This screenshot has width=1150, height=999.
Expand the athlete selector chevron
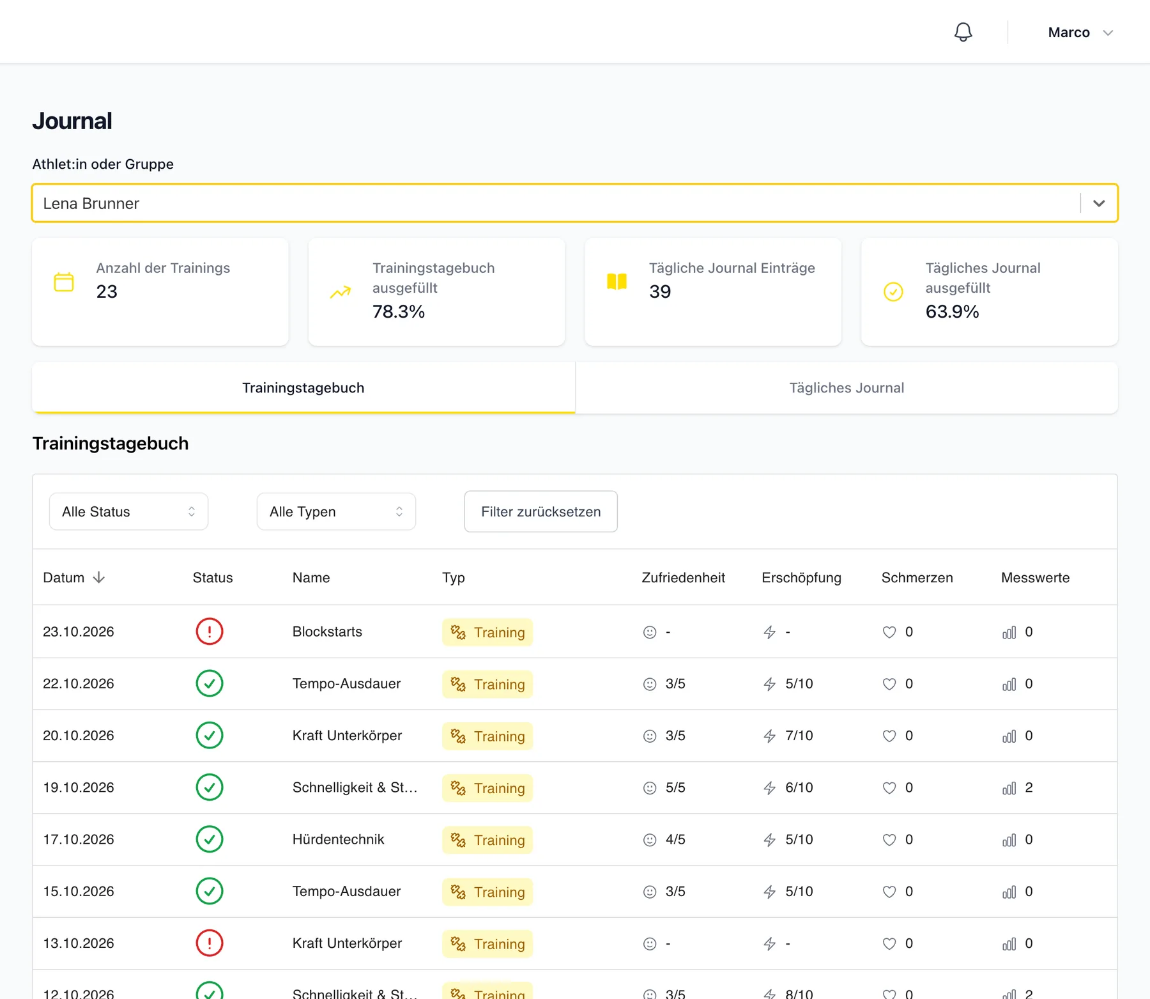coord(1099,203)
